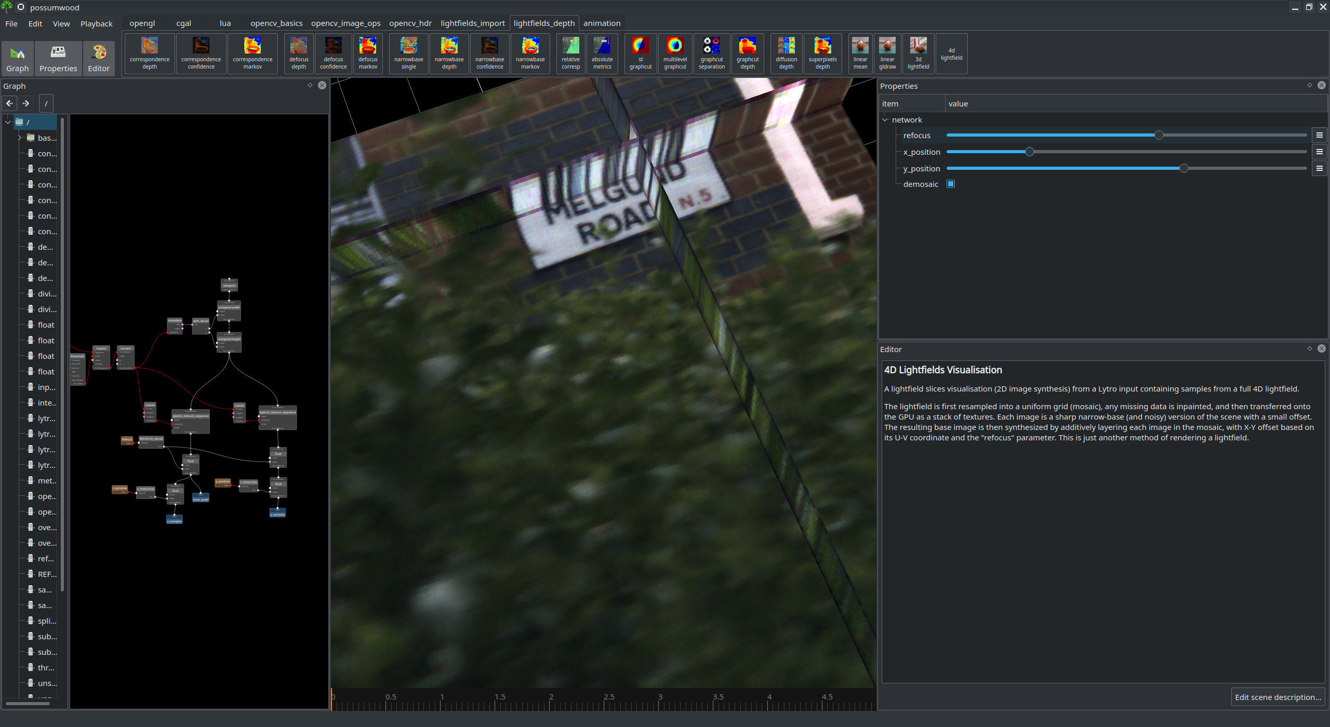Viewport: 1330px width, 727px height.
Task: Toggle the Properties panel button
Action: click(x=58, y=59)
